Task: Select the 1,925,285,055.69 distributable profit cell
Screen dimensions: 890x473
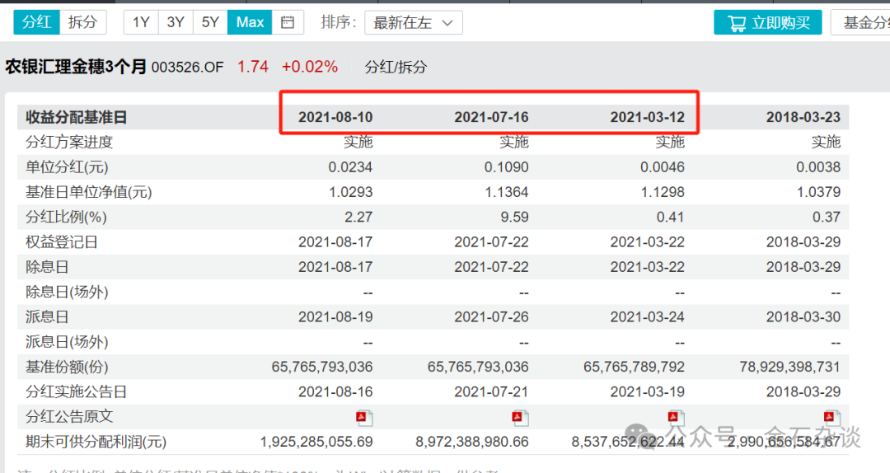Action: tap(316, 442)
